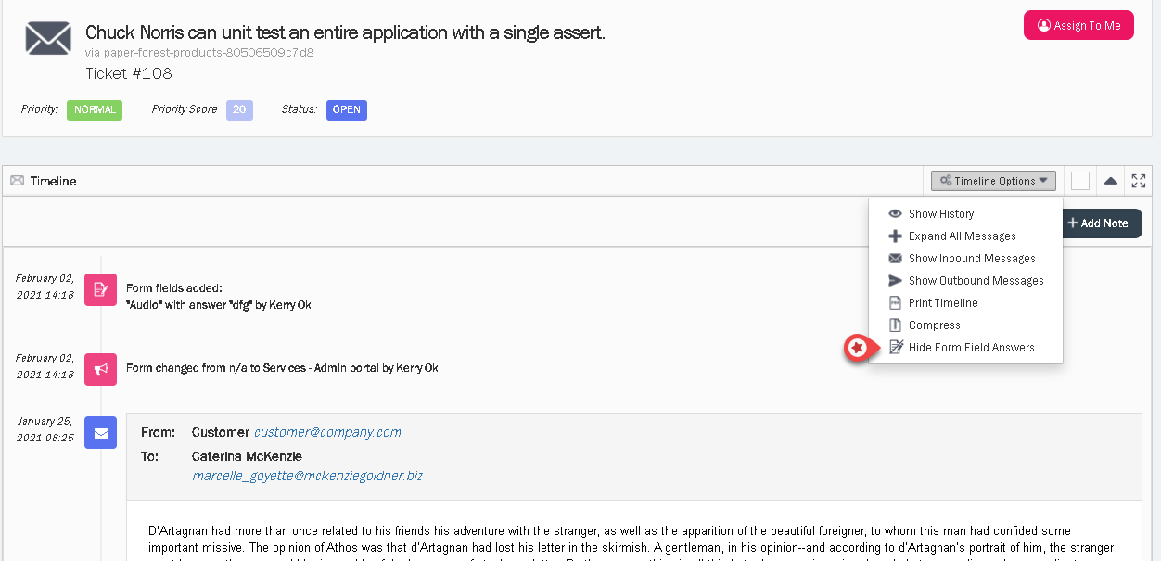Choose Print Timeline from the menu

pyautogui.click(x=942, y=303)
